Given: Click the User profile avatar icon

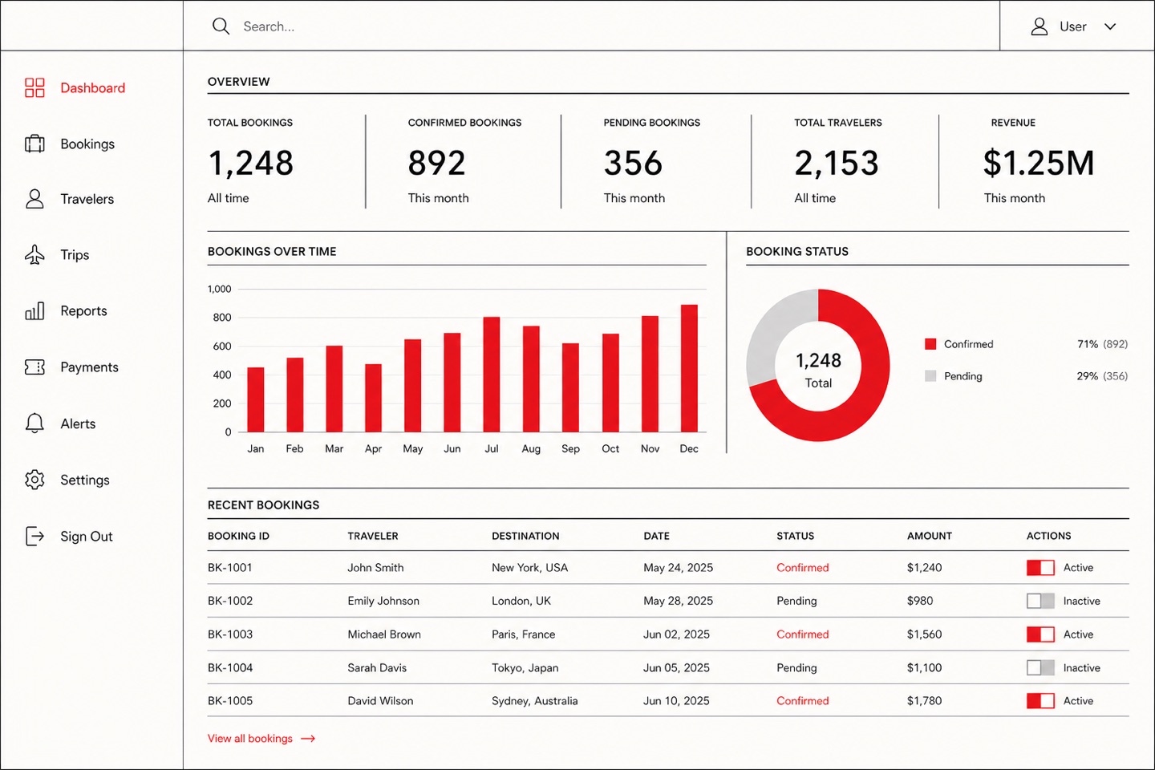Looking at the screenshot, I should [1039, 26].
